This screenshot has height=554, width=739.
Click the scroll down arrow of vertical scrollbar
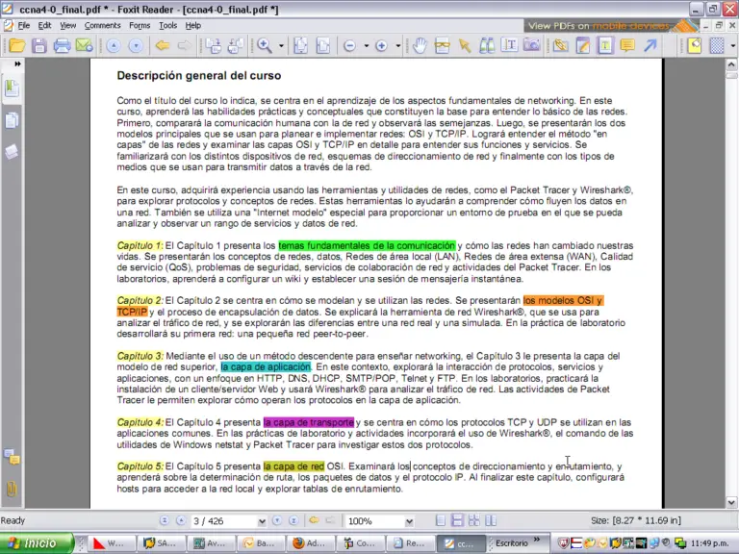click(731, 502)
